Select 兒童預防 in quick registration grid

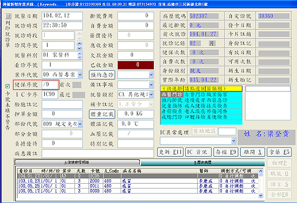[172, 106]
